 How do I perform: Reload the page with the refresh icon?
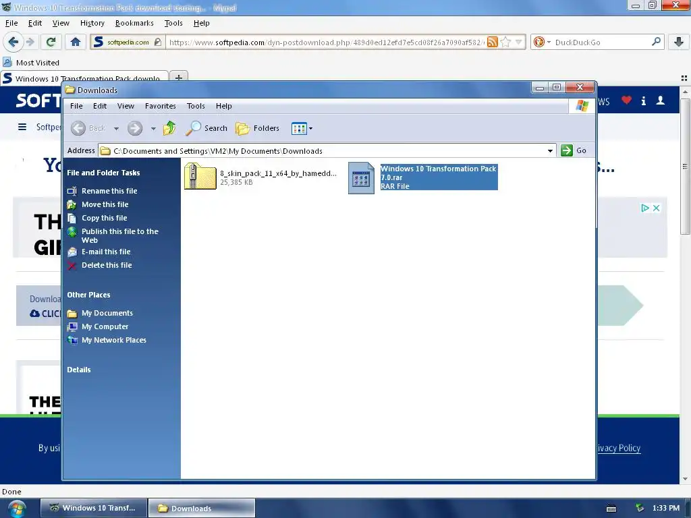click(x=51, y=42)
